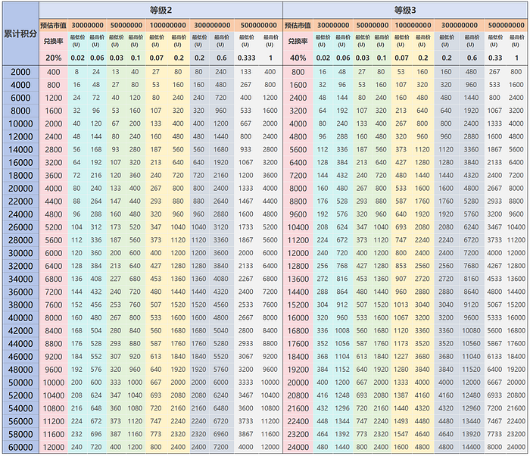Select the 60000 row in 累计积分 column
The width and height of the screenshot is (530, 456).
(20, 447)
